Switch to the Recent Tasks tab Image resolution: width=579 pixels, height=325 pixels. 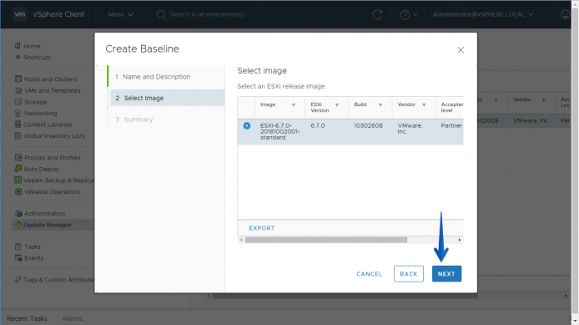coord(27,318)
